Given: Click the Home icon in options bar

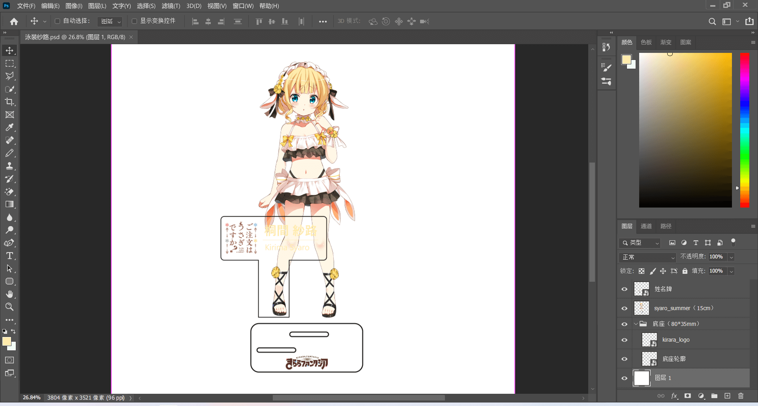Looking at the screenshot, I should coord(14,21).
